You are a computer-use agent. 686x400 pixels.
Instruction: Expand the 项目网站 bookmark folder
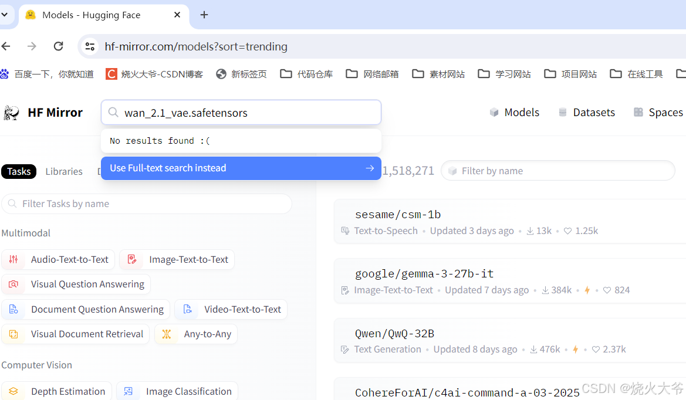570,74
